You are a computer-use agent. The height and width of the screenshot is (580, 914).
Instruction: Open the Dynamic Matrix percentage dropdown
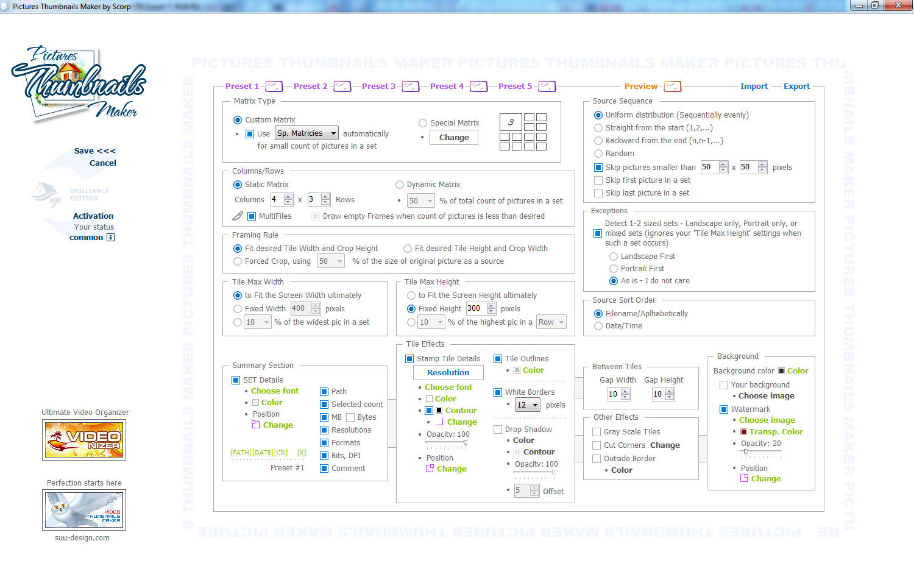[x=421, y=201]
